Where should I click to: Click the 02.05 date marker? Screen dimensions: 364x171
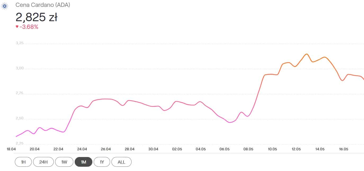[x=177, y=149]
